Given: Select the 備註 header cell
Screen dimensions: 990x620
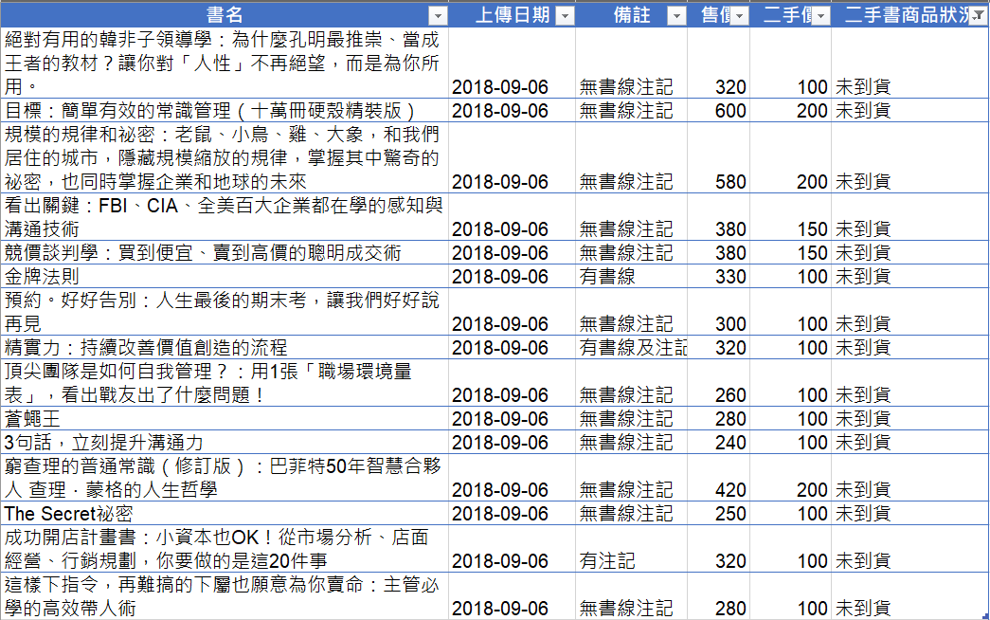Looking at the screenshot, I should point(631,15).
